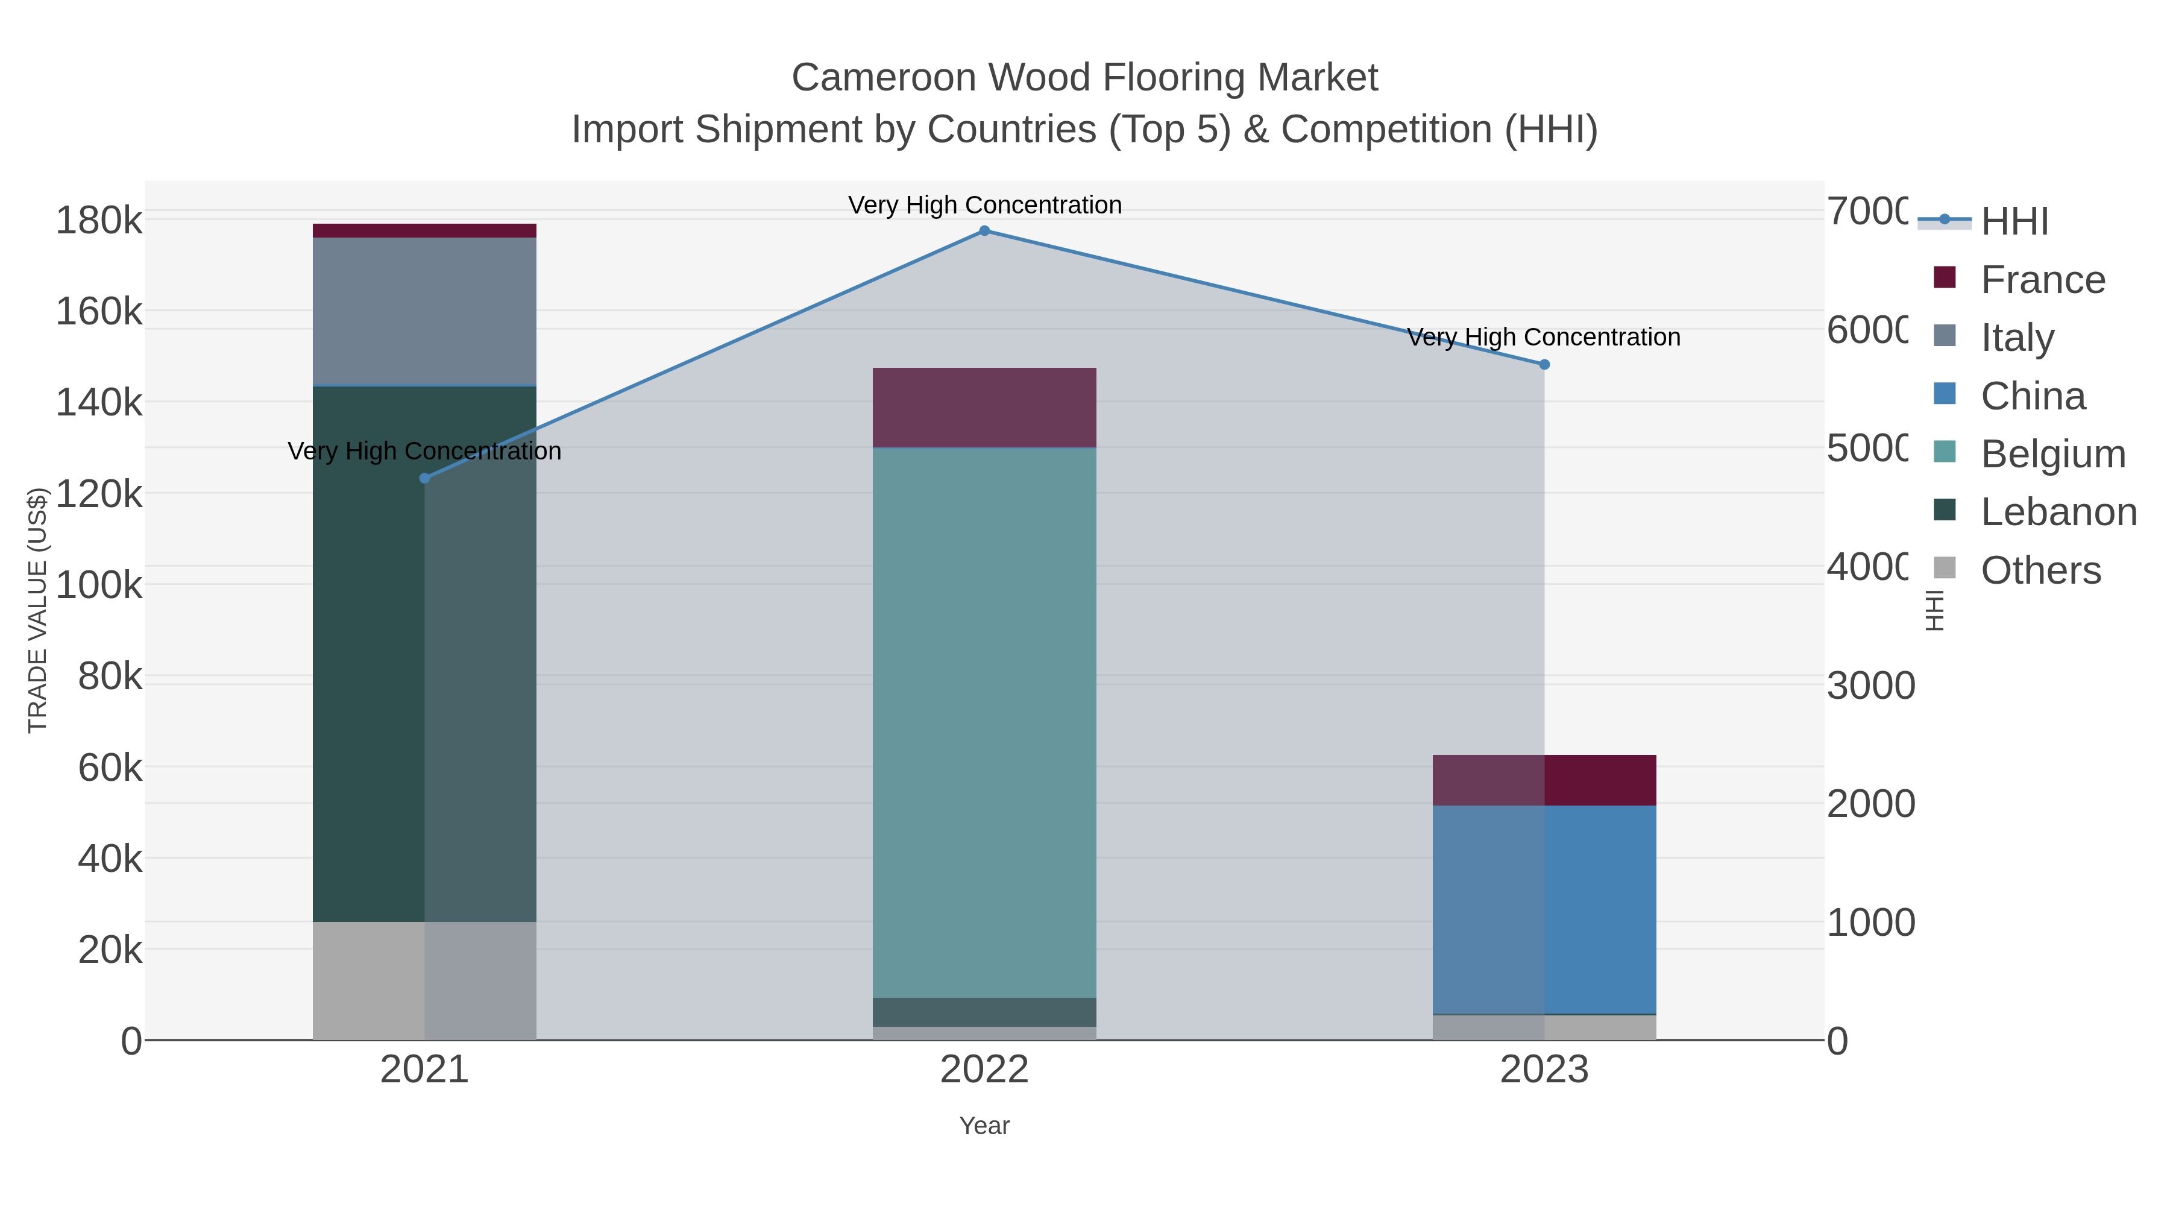
Task: Click the China bar segment in 2023
Action: pyautogui.click(x=1544, y=909)
